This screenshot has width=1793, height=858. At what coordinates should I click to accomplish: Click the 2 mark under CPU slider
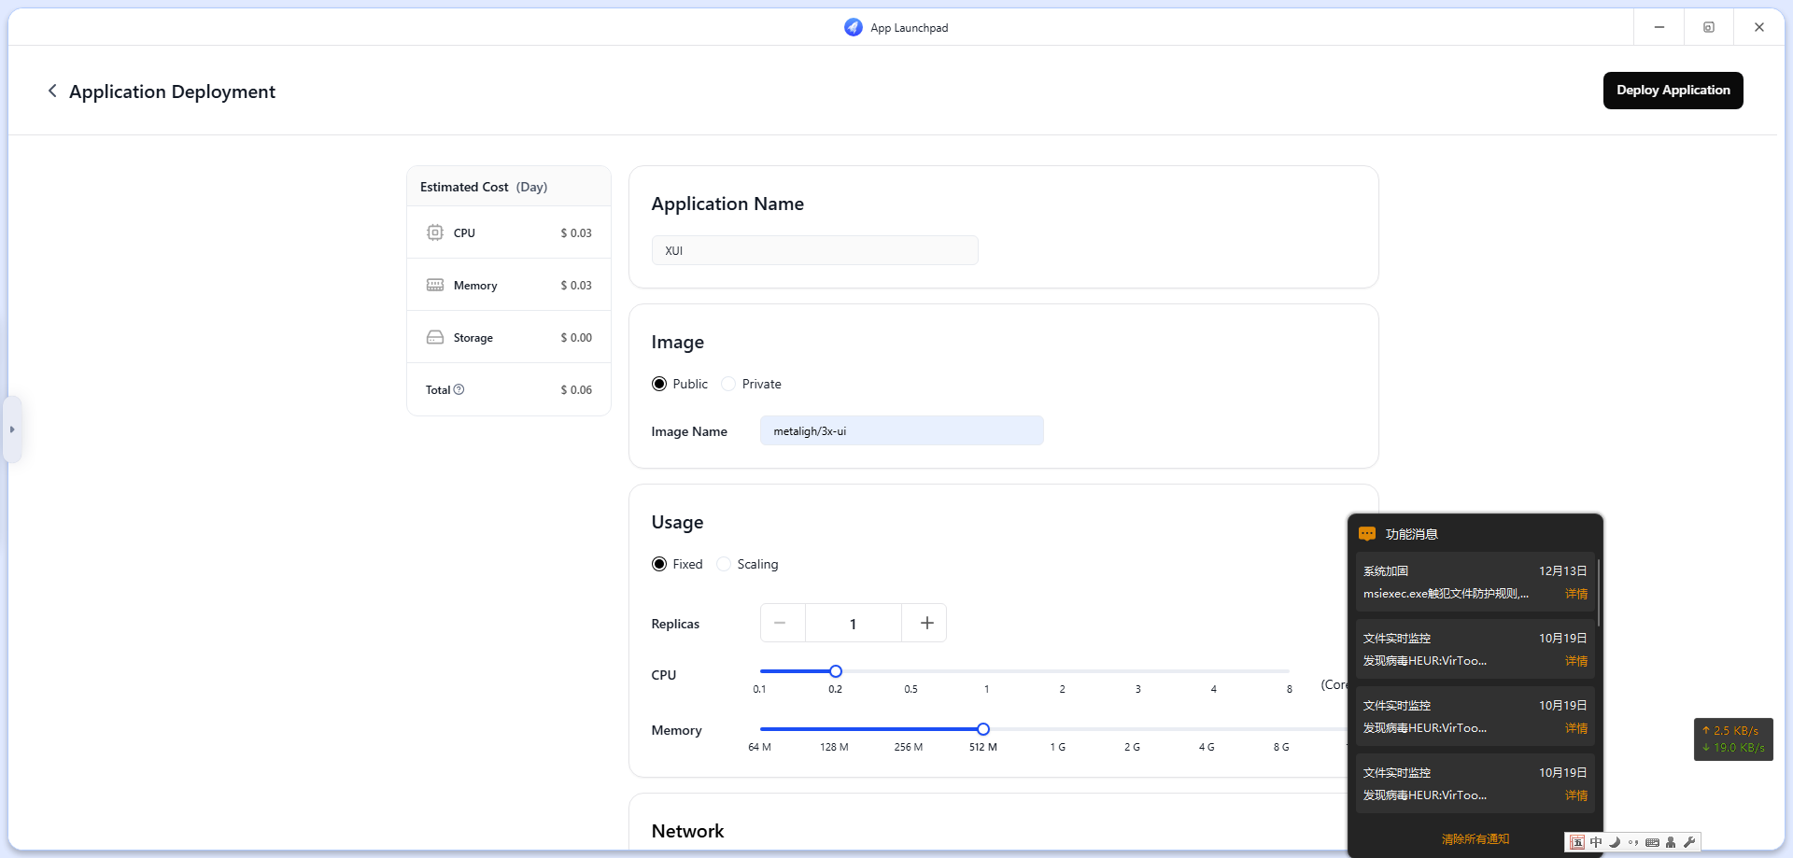click(1062, 689)
